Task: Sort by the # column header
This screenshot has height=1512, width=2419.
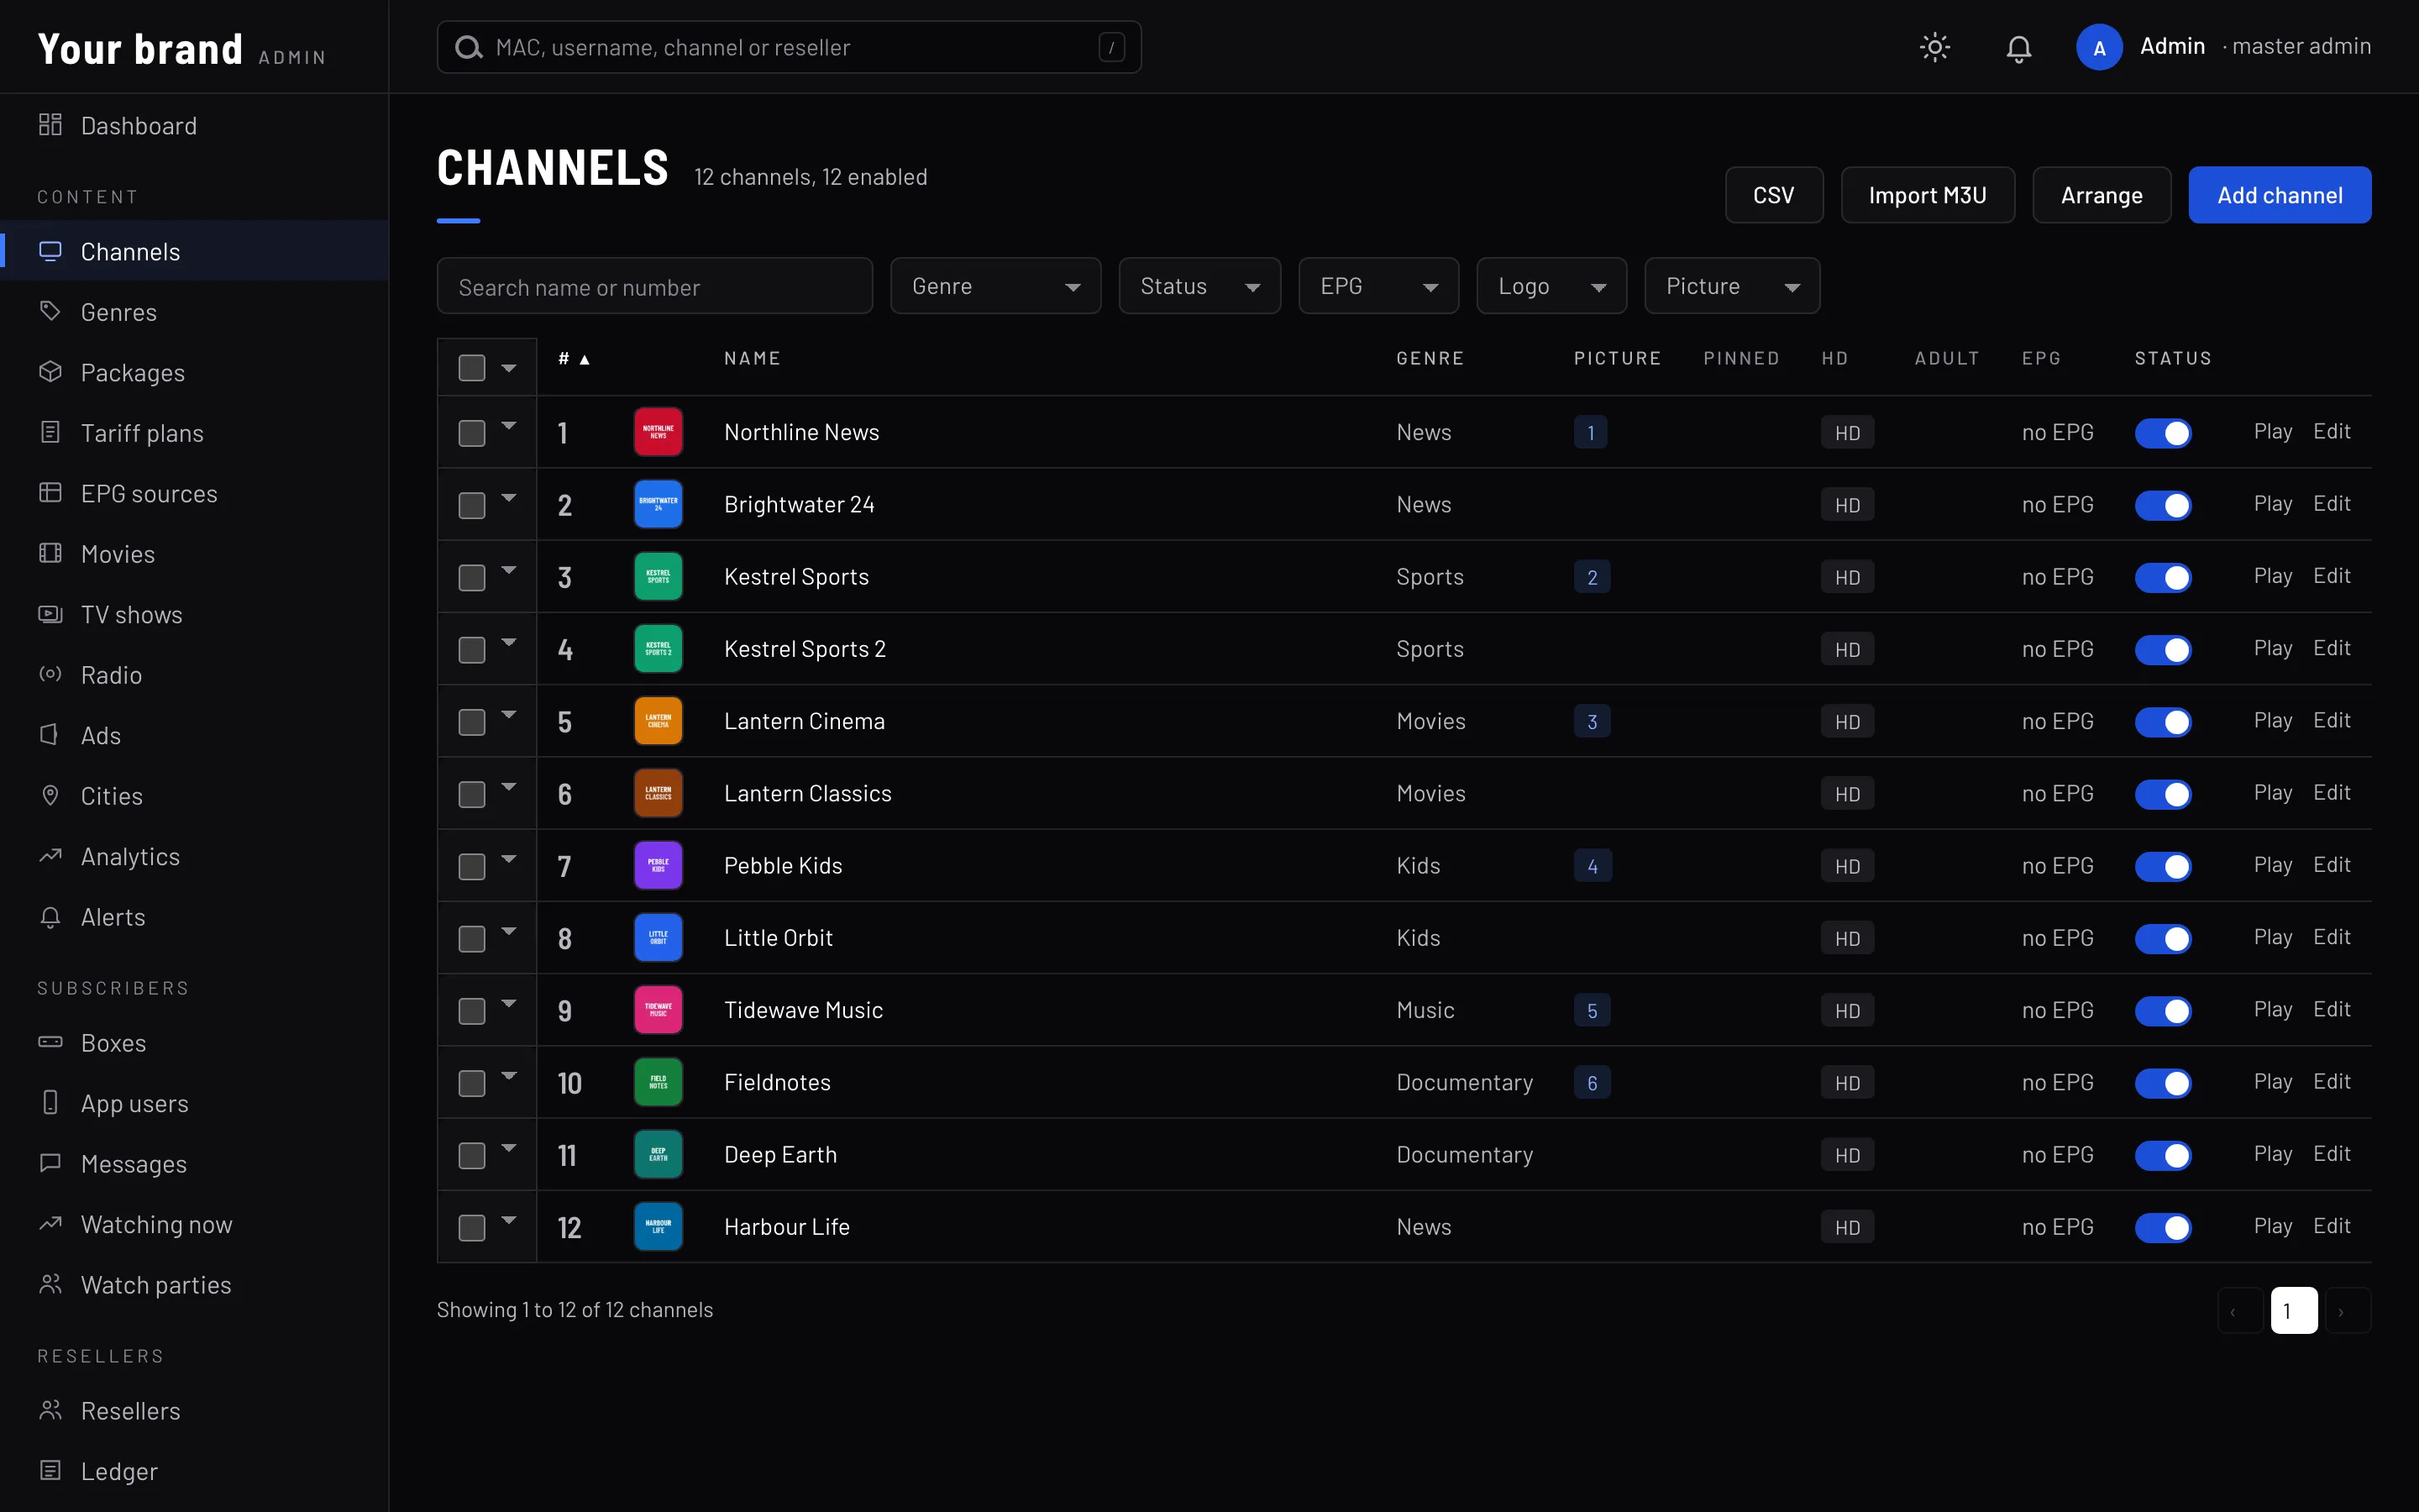Action: tap(574, 358)
